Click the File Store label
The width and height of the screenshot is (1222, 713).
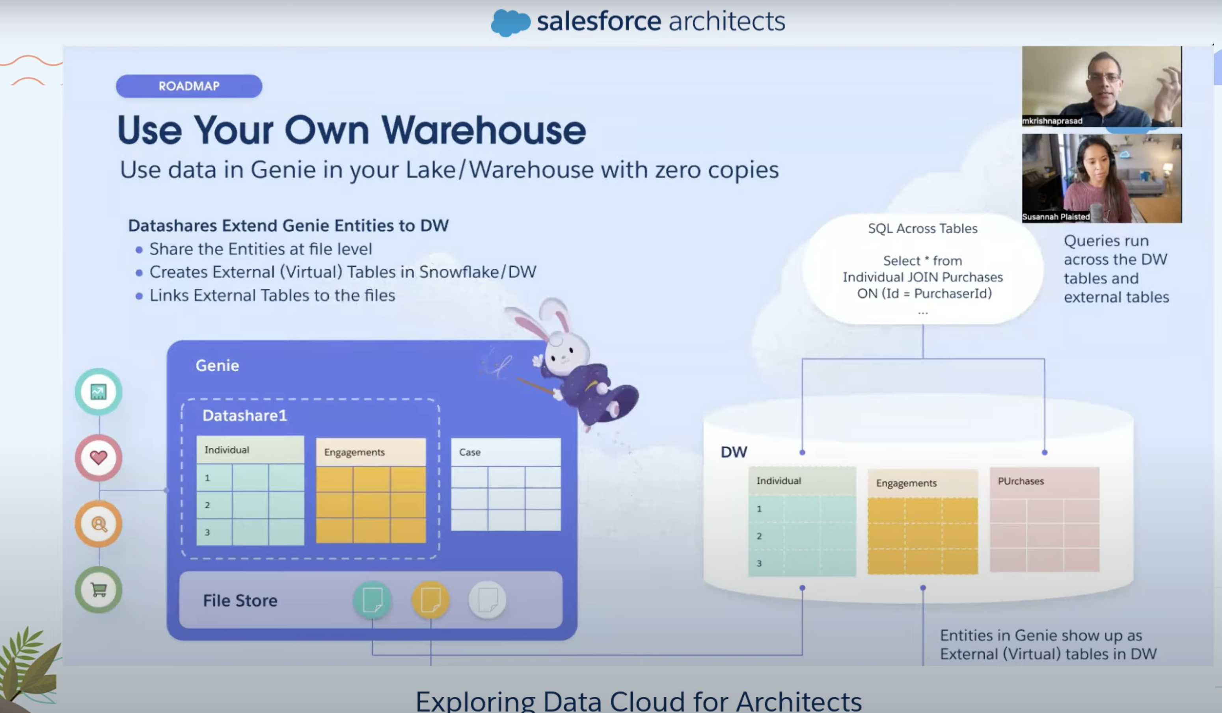(240, 601)
